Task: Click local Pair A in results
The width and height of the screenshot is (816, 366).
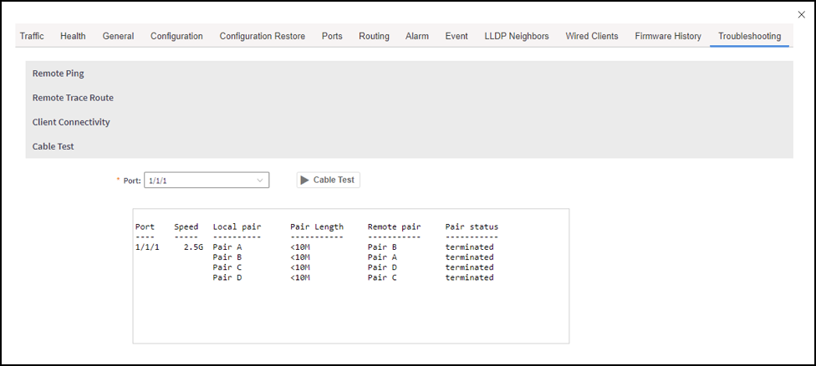Action: coord(227,247)
